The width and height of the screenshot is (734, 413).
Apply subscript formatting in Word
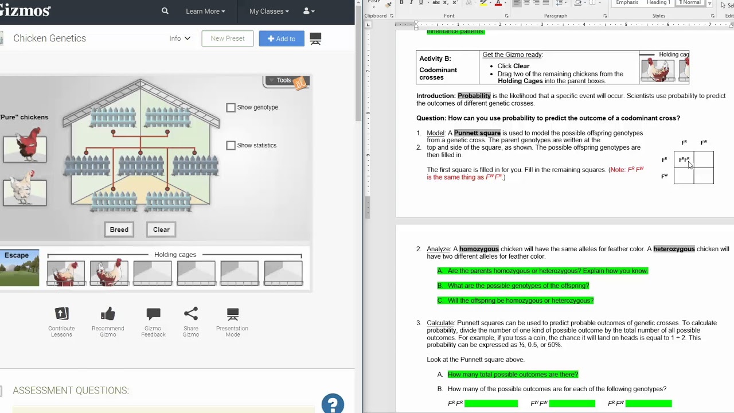coord(446,2)
